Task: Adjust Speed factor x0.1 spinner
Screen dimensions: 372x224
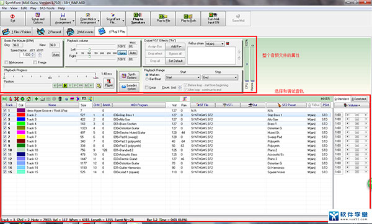Action: point(33,54)
